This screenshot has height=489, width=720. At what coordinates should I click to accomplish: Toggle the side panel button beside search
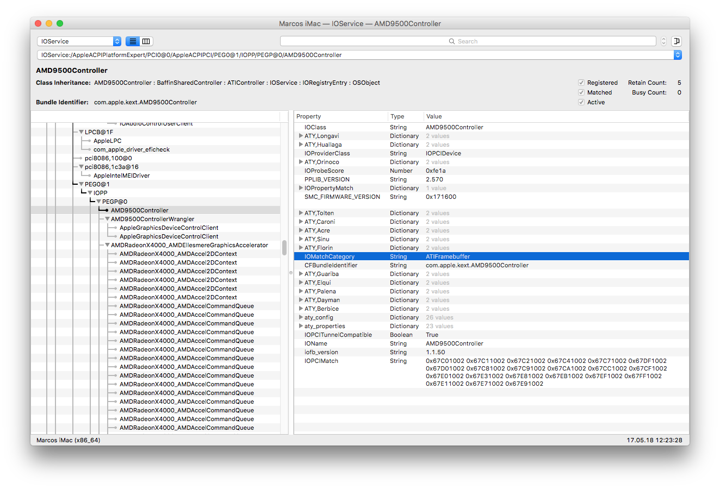click(x=676, y=41)
